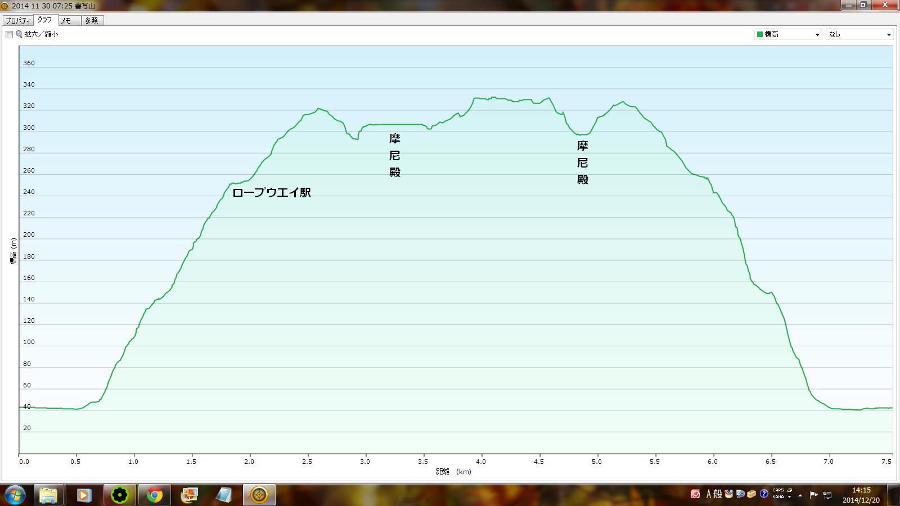Open the Windows Start menu
Screen dimensions: 900x506
15,495
